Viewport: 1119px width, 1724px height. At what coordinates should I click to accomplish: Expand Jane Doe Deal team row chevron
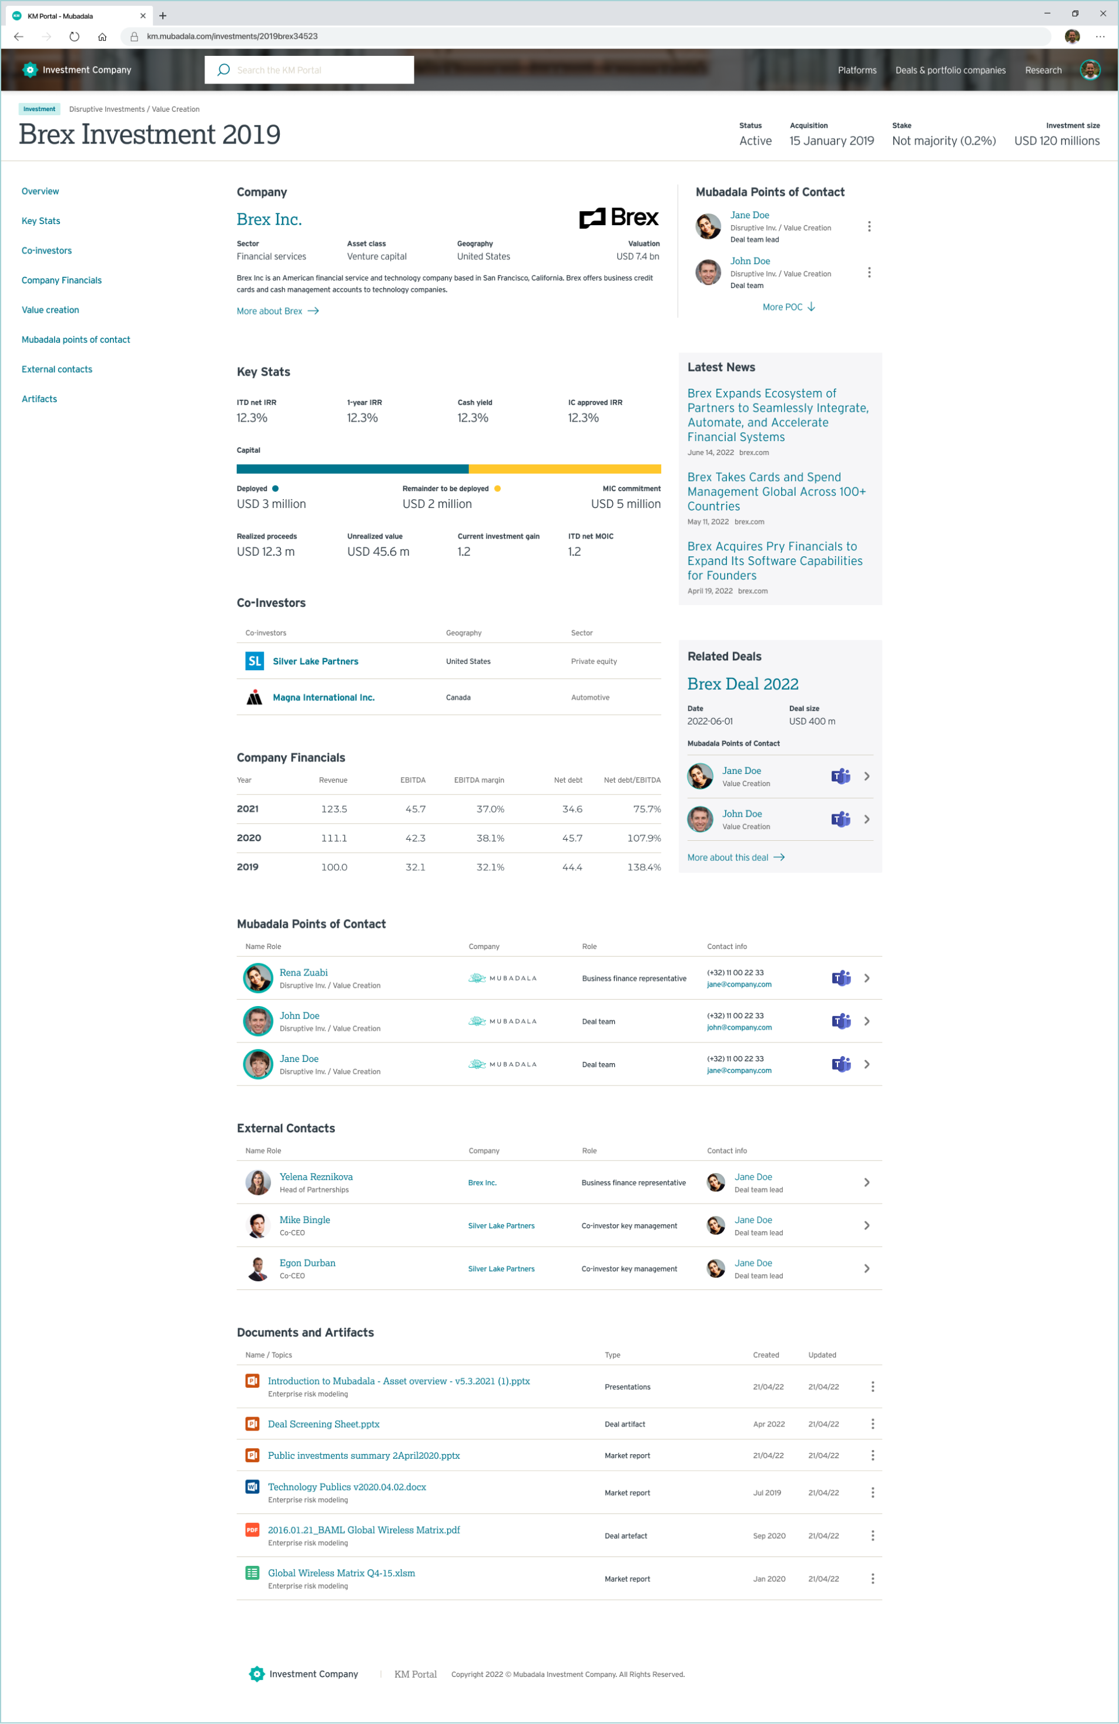point(866,1064)
